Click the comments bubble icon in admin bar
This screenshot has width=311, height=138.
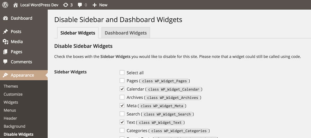coord(80,5)
